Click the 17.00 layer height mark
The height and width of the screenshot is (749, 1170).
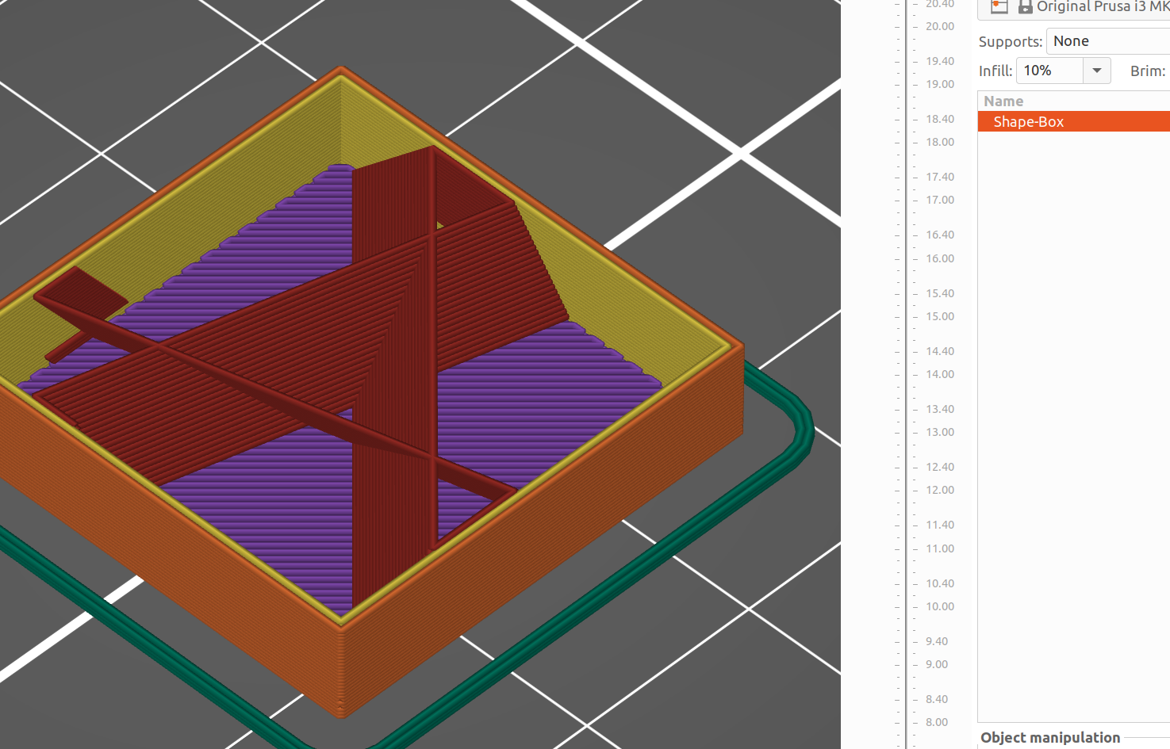(940, 200)
